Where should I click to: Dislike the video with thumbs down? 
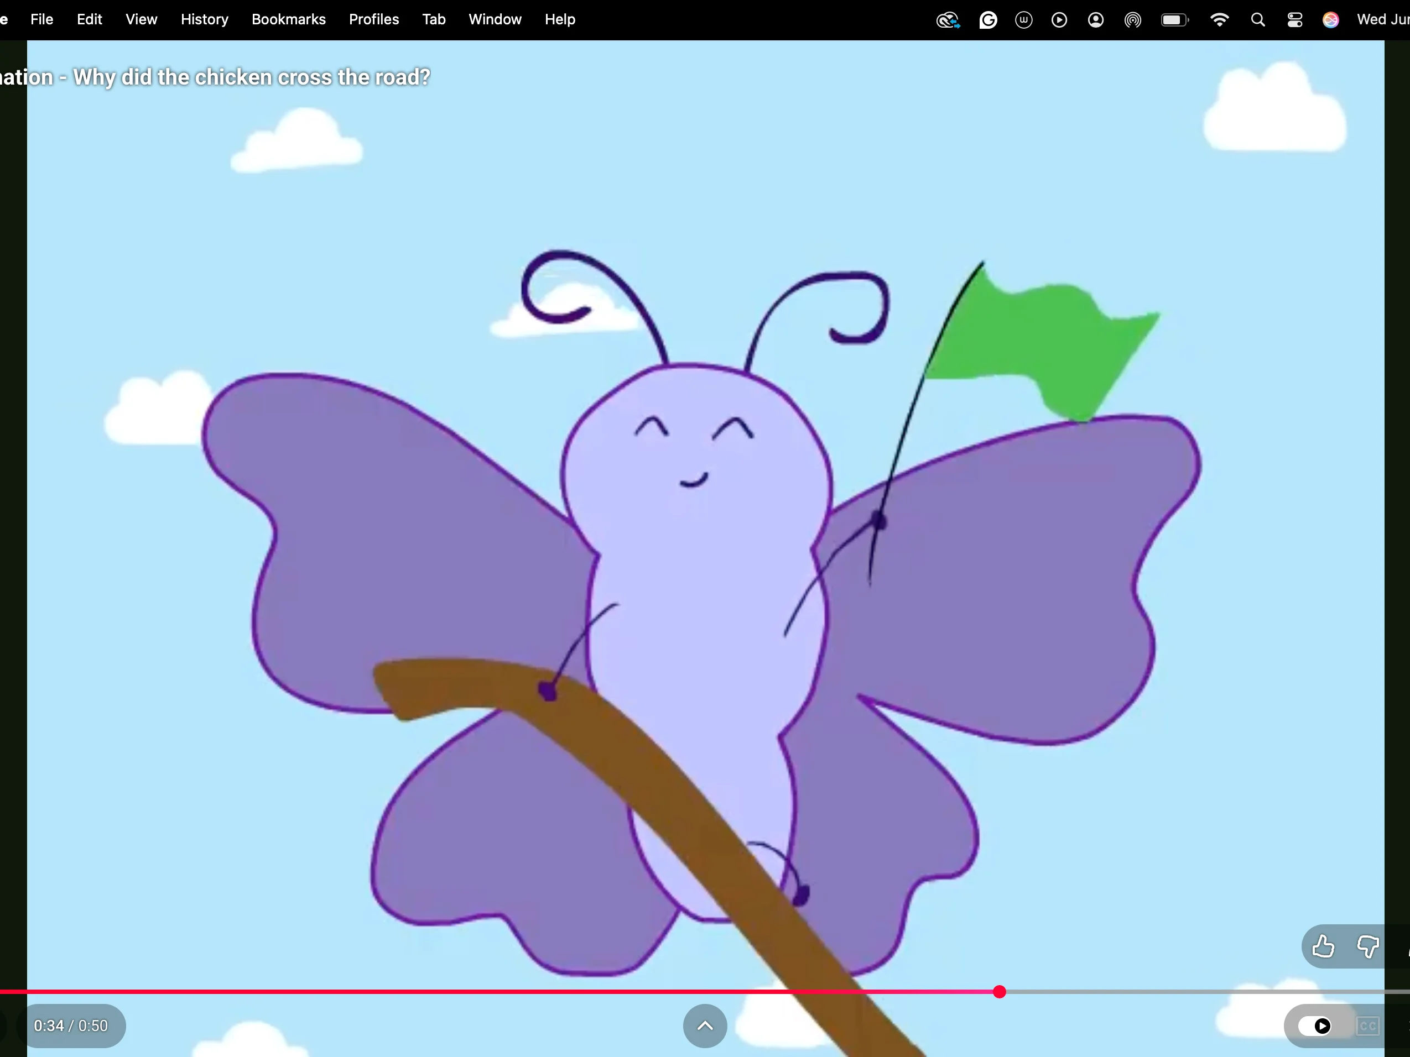click(1368, 946)
